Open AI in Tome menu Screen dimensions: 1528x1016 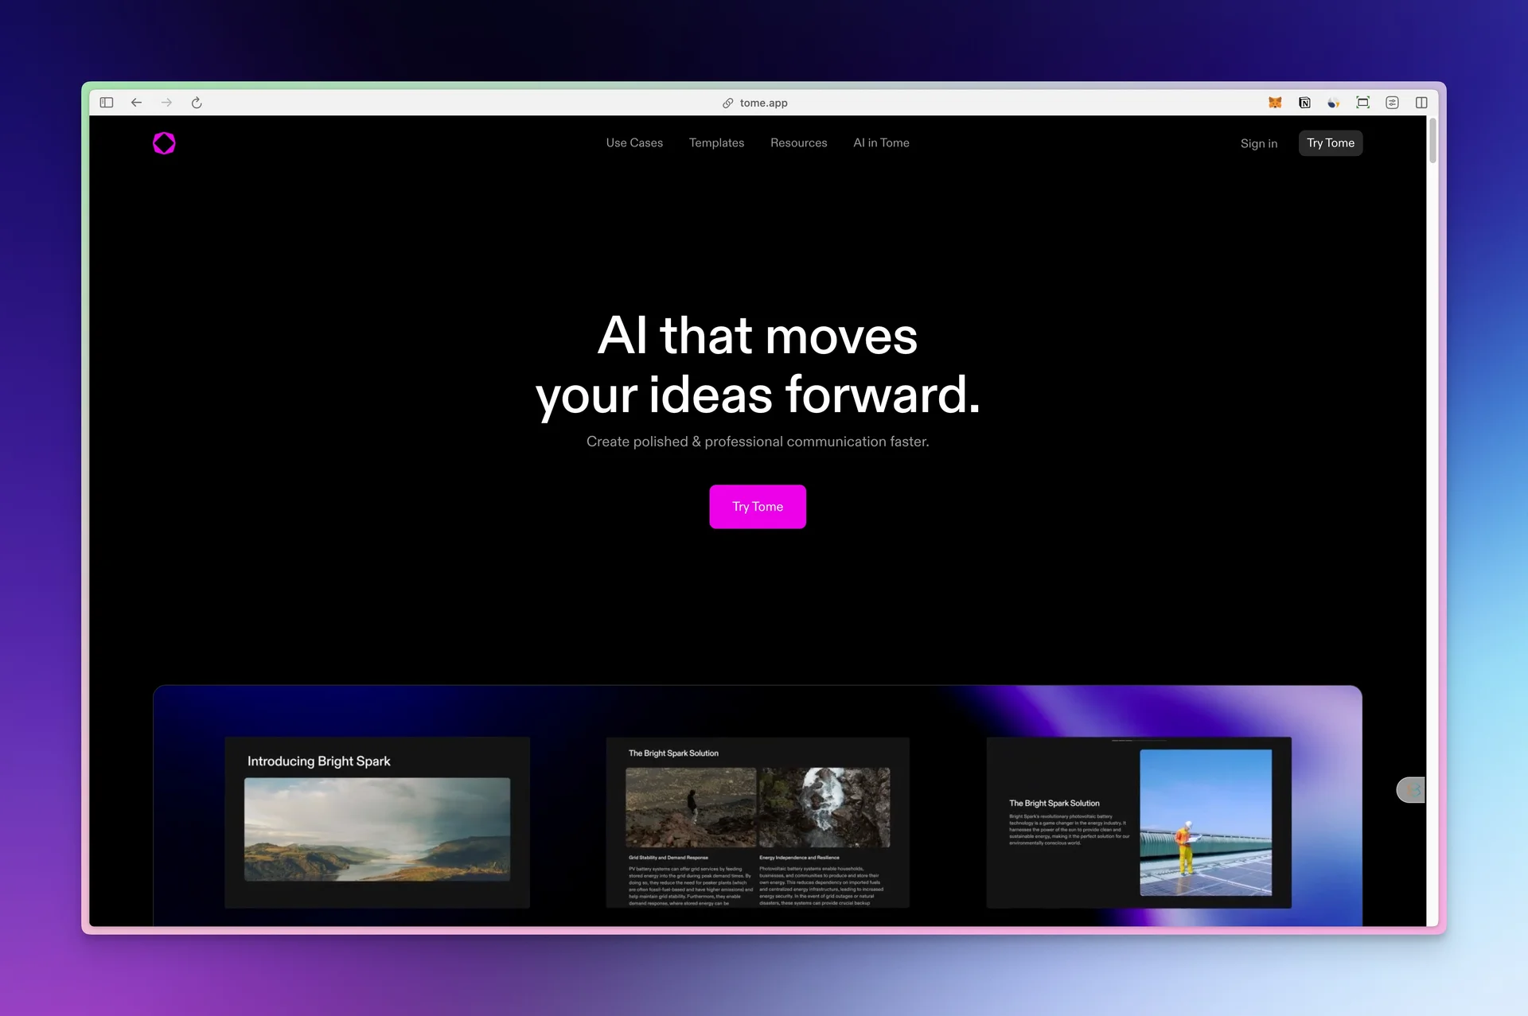pos(881,143)
